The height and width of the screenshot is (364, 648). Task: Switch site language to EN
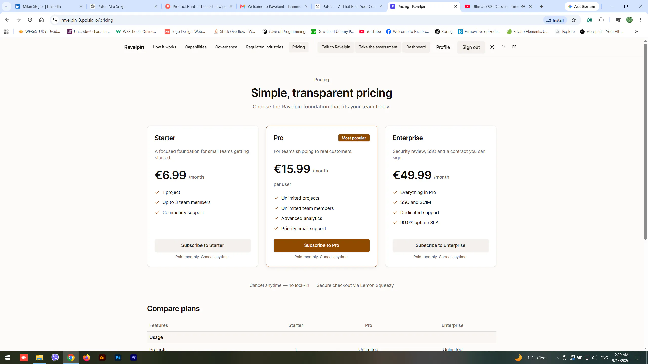503,47
